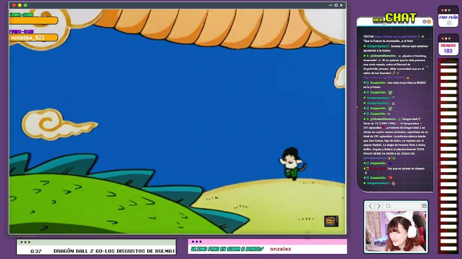This screenshot has height=259, width=462.
Task: Click the FRIKI-PEÑA counter widget
Action: click(x=448, y=17)
